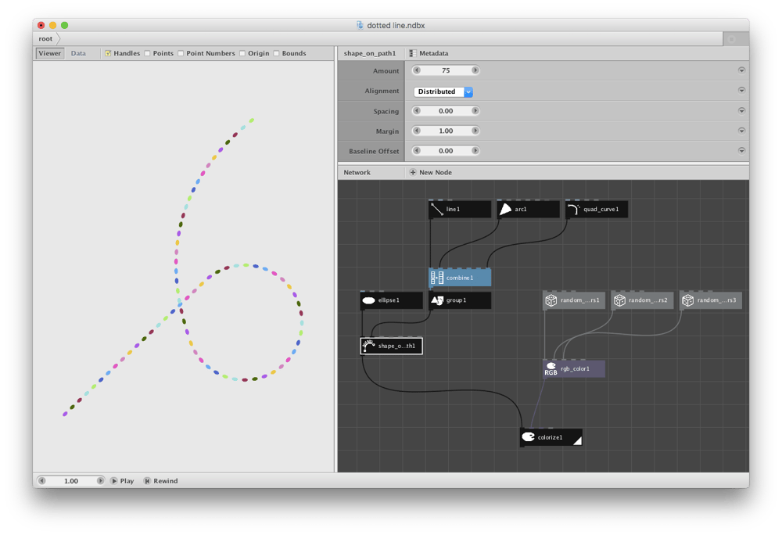Increase the Amount value with right arrow

coord(475,70)
